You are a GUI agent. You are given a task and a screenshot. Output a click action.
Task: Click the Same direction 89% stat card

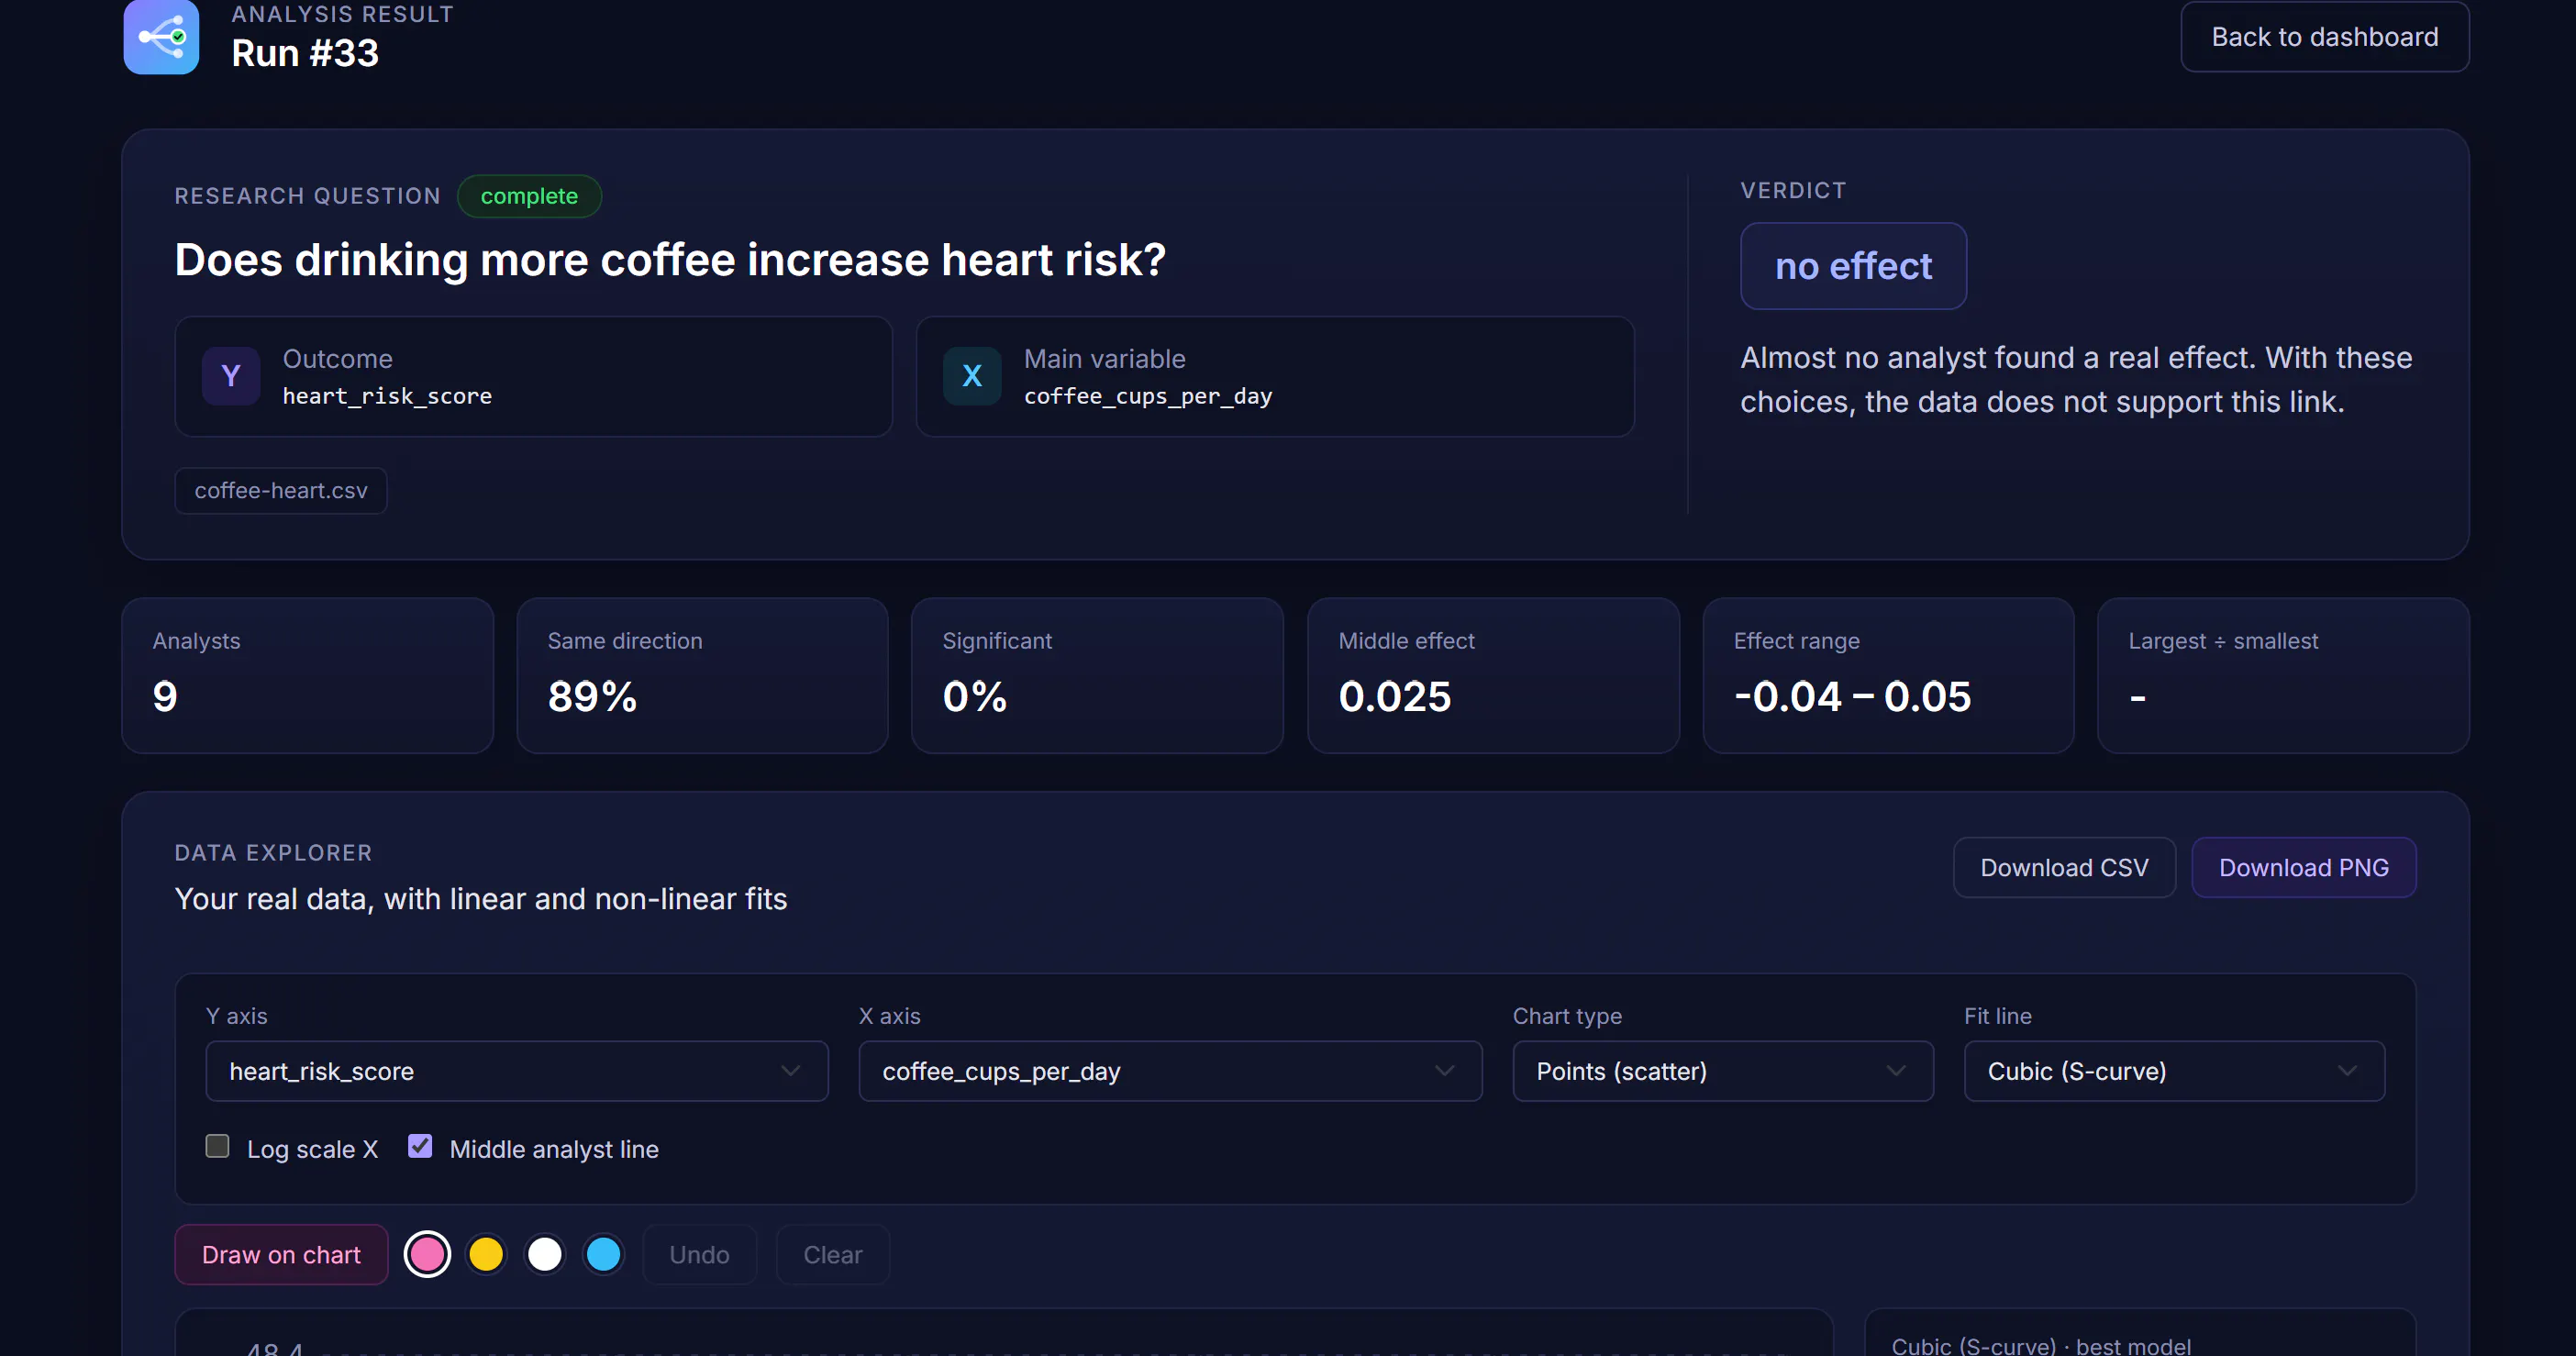(702, 676)
